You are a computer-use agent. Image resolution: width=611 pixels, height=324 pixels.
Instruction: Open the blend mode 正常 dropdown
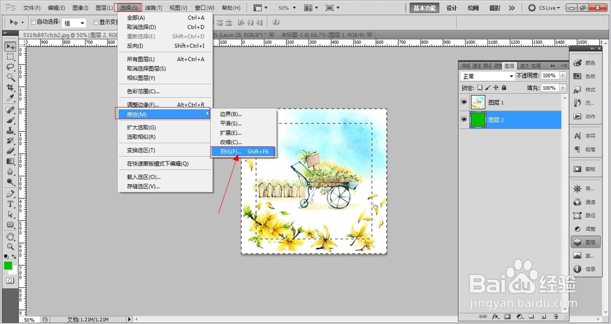tap(488, 76)
